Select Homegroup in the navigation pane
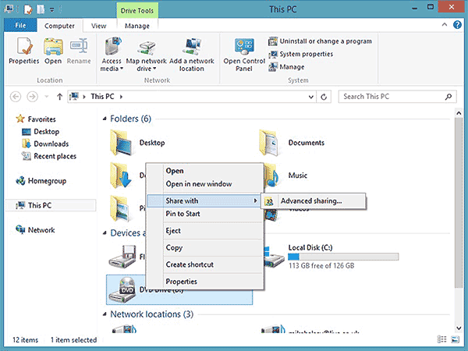 tap(45, 181)
